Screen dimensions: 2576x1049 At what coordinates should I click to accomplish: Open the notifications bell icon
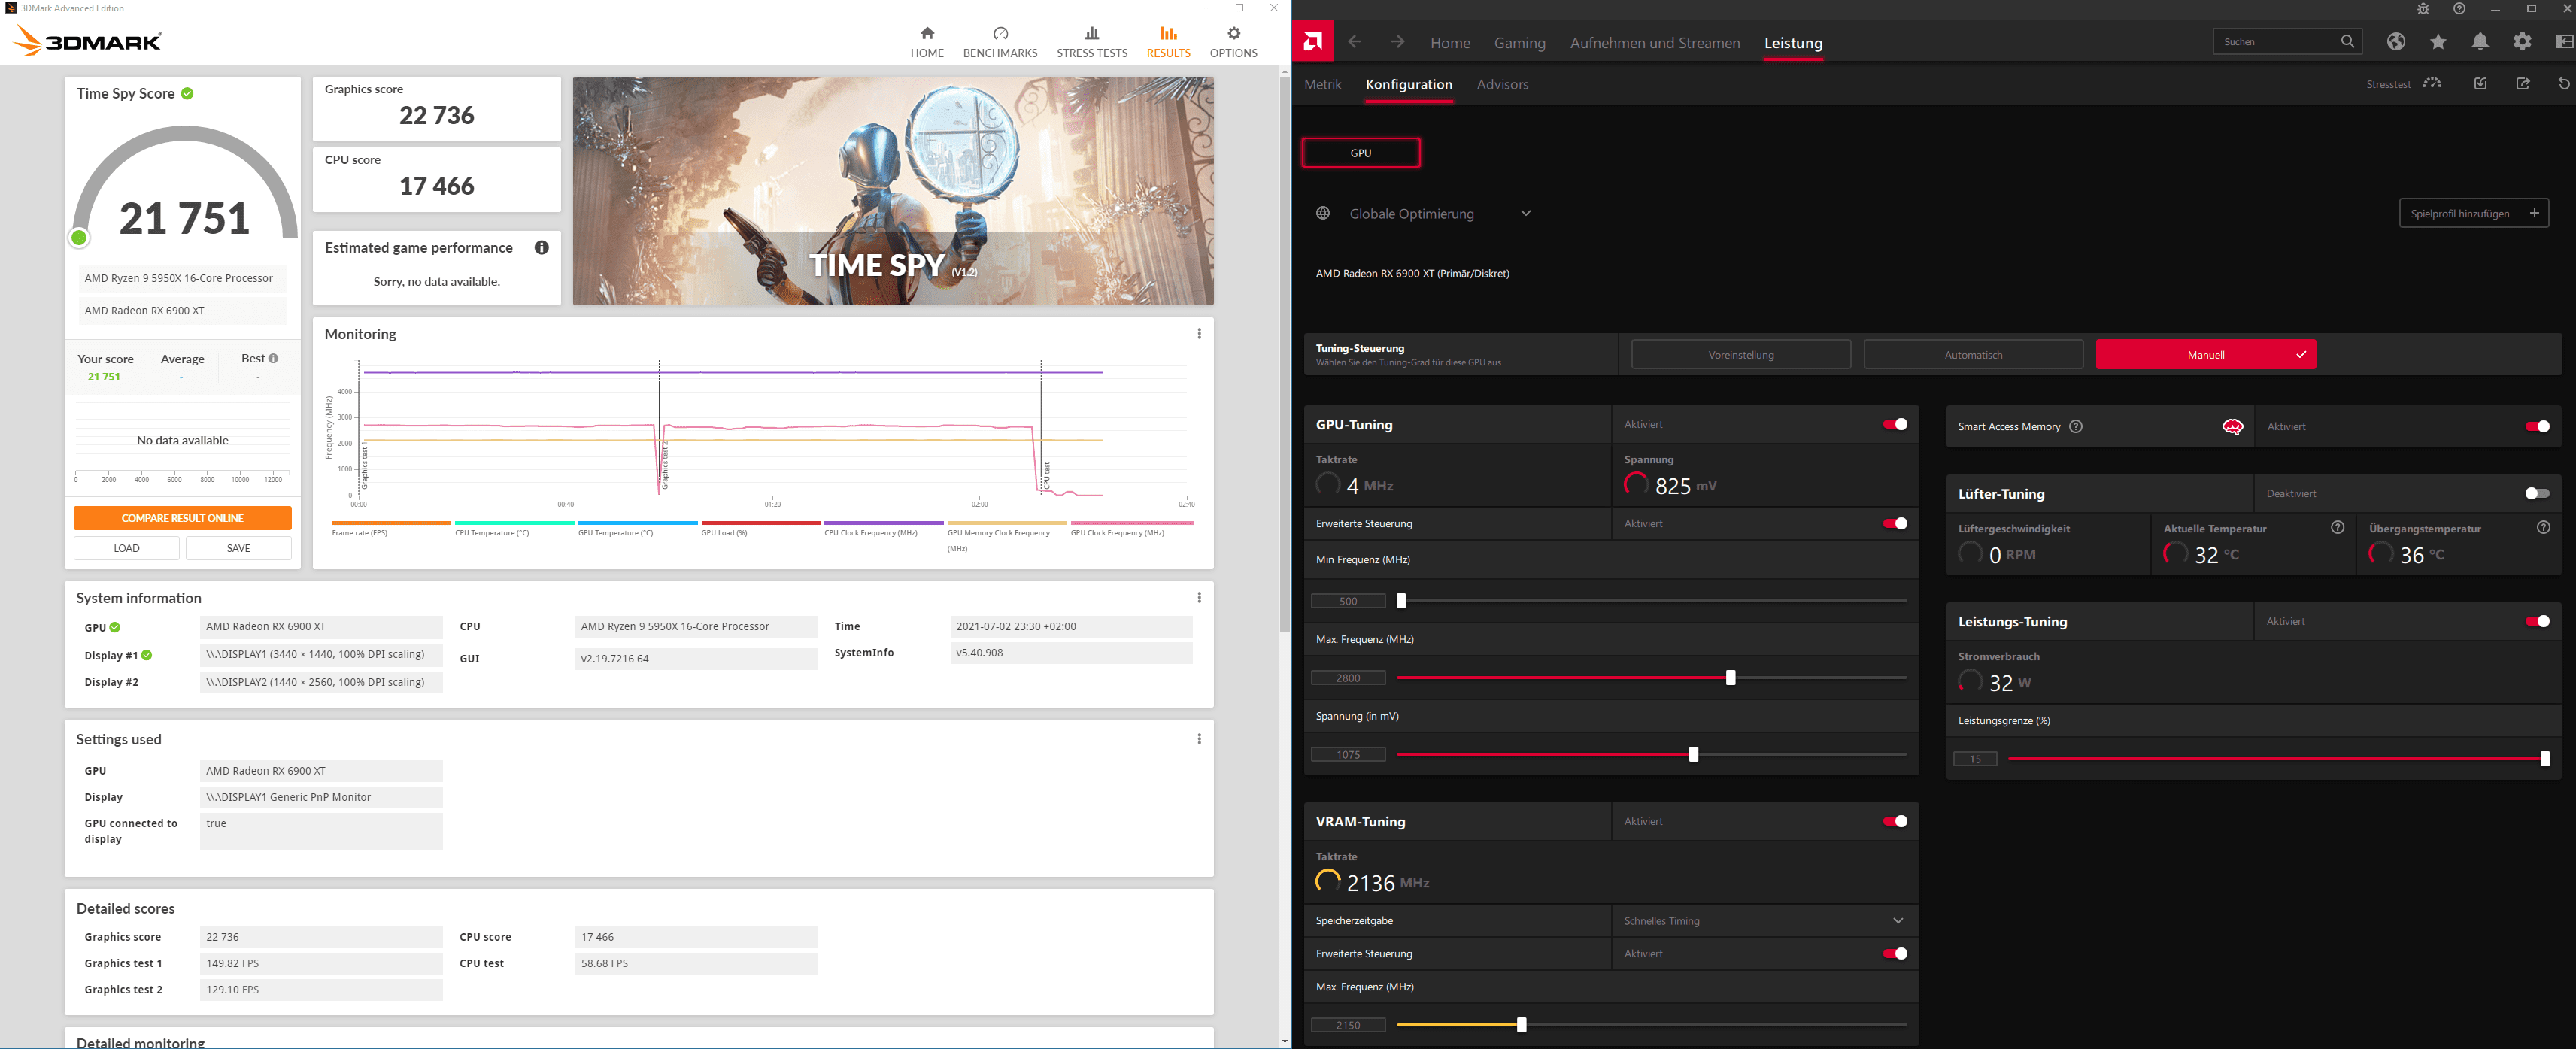[x=2480, y=42]
